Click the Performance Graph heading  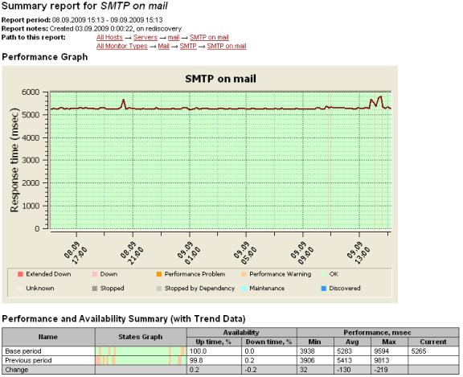tap(45, 57)
